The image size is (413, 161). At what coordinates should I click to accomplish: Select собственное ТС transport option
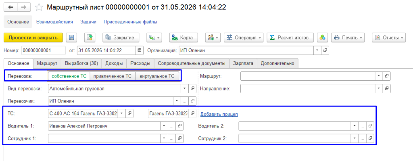pyautogui.click(x=69, y=76)
